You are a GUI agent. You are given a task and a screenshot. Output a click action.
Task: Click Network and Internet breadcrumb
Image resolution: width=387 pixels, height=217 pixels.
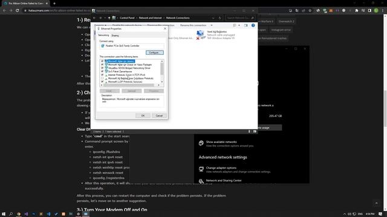(x=150, y=18)
